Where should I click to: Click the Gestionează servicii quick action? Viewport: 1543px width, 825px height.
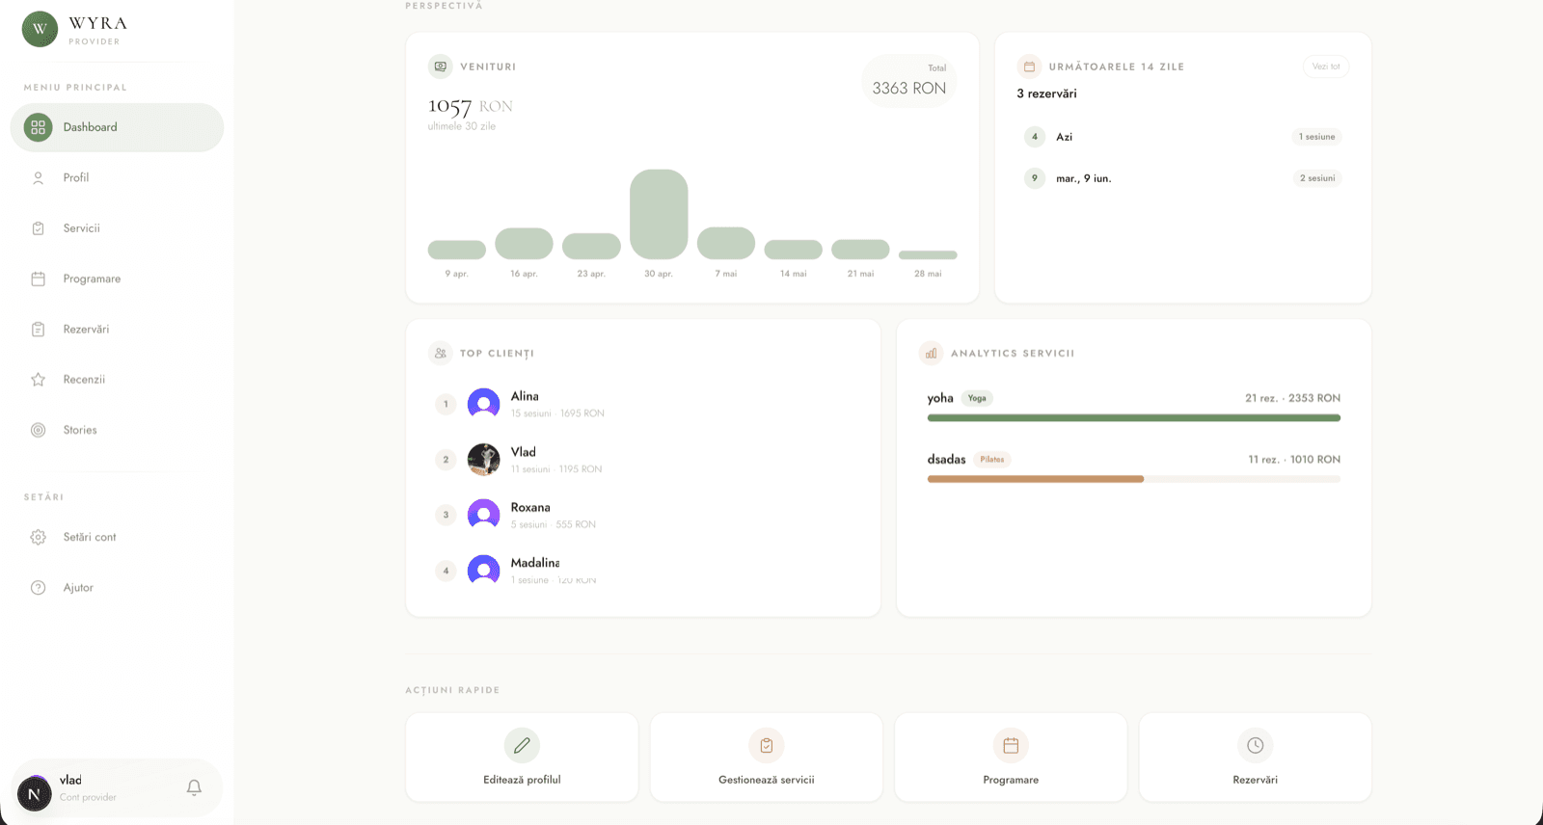(767, 758)
